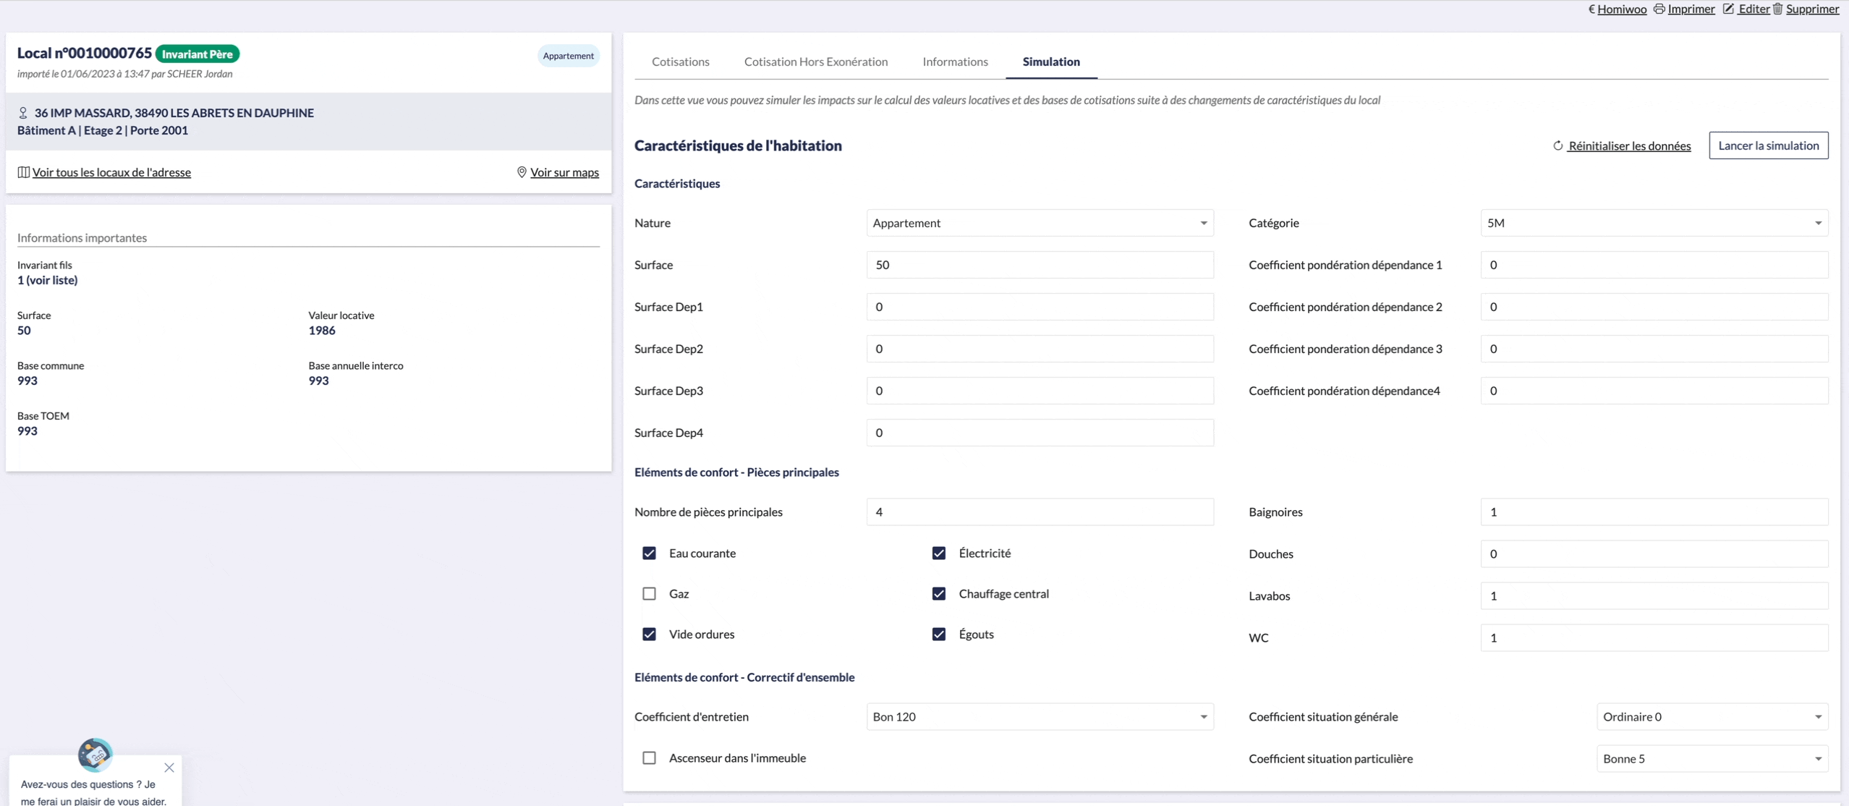Open the Informations tab
This screenshot has height=806, width=1849.
point(954,61)
